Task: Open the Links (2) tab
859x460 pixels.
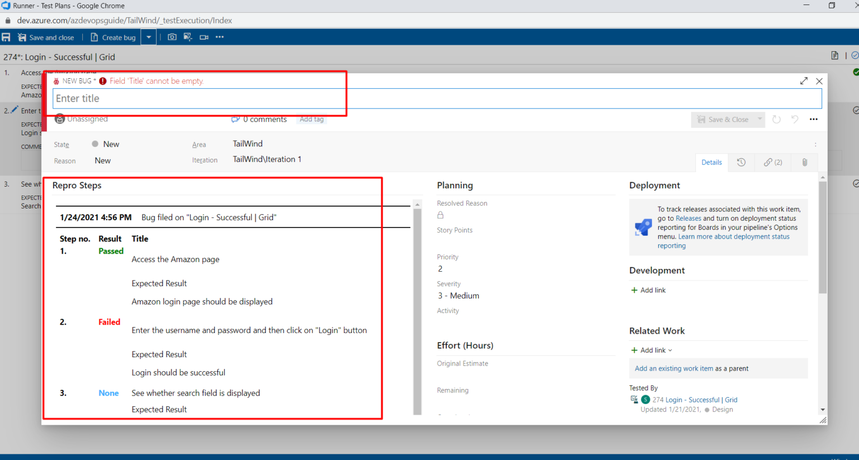Action: (x=773, y=163)
